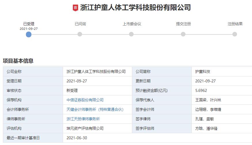Click the 最近一期审计基准日 row label
The width and height of the screenshot is (252, 145).
point(33,138)
